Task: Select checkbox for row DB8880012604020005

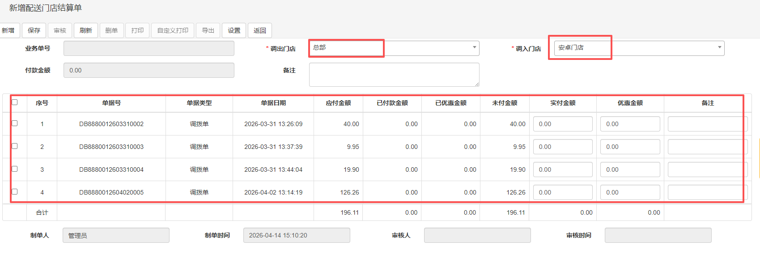Action: click(15, 192)
